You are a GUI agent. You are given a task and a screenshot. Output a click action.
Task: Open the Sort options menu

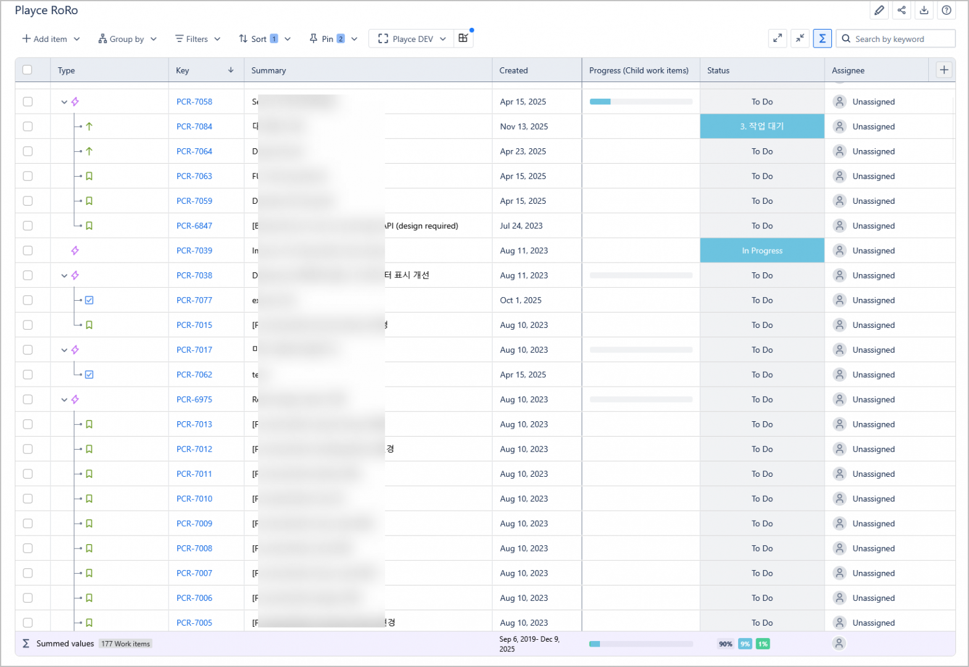point(264,39)
